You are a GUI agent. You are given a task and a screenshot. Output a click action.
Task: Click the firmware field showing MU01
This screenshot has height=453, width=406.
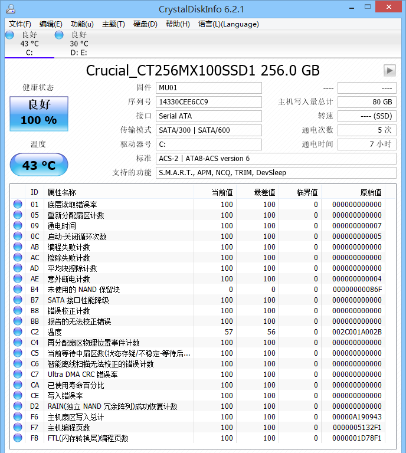(209, 88)
